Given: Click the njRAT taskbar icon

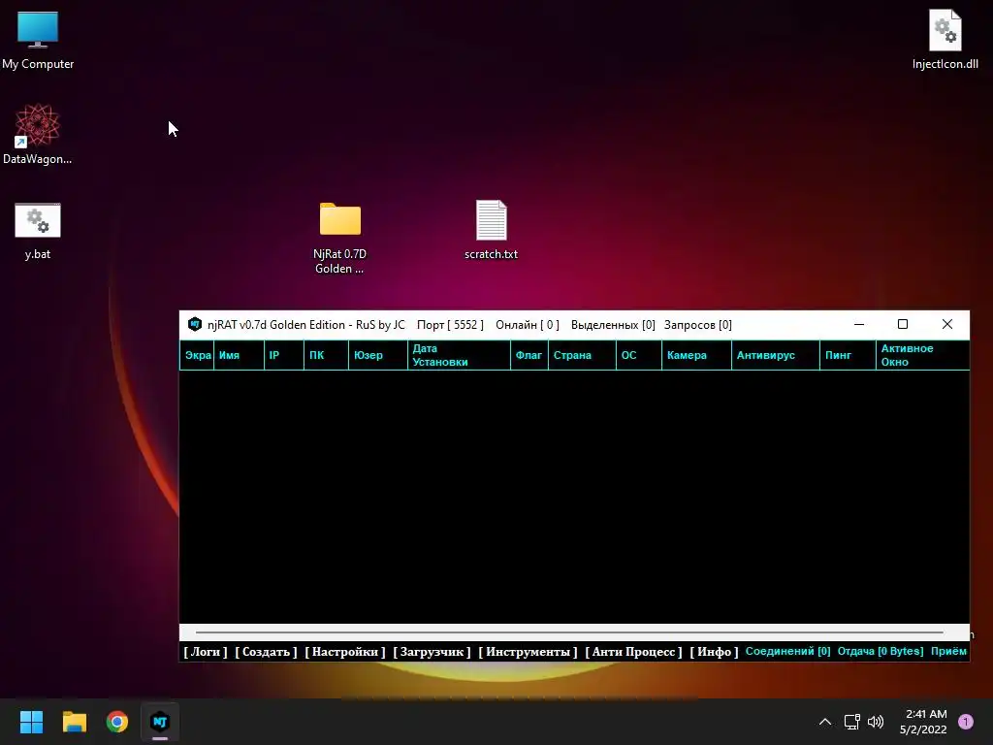Looking at the screenshot, I should click(x=160, y=722).
